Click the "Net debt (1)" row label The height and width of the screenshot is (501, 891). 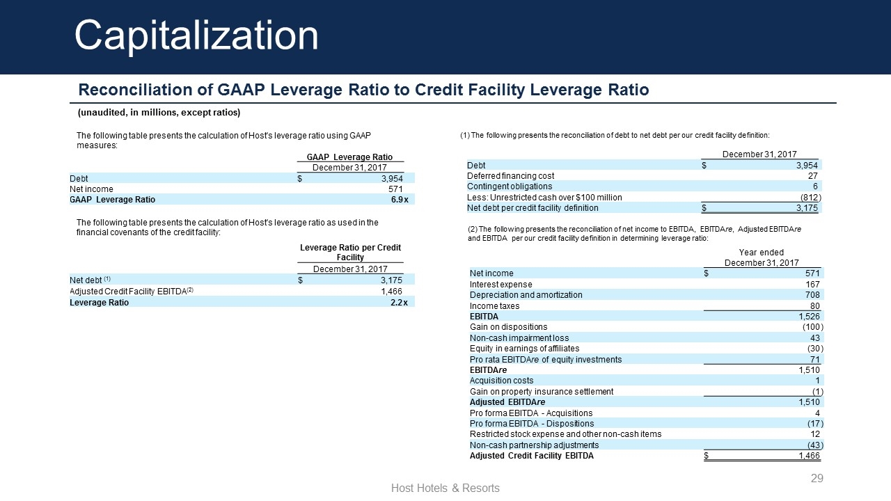click(x=90, y=280)
